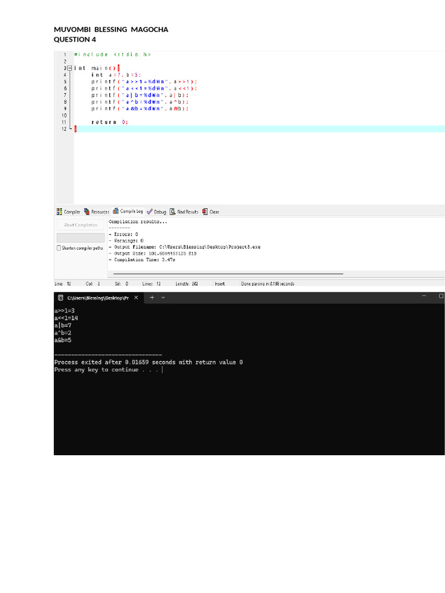Switch to the Resources tab
Image resolution: width=445 pixels, height=593 pixels.
(97, 212)
